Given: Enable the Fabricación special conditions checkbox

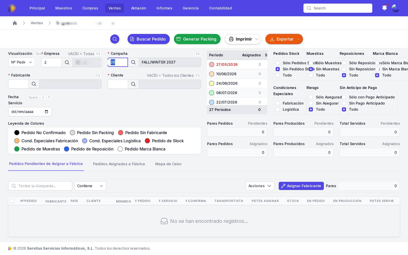Looking at the screenshot, I should click(278, 103).
